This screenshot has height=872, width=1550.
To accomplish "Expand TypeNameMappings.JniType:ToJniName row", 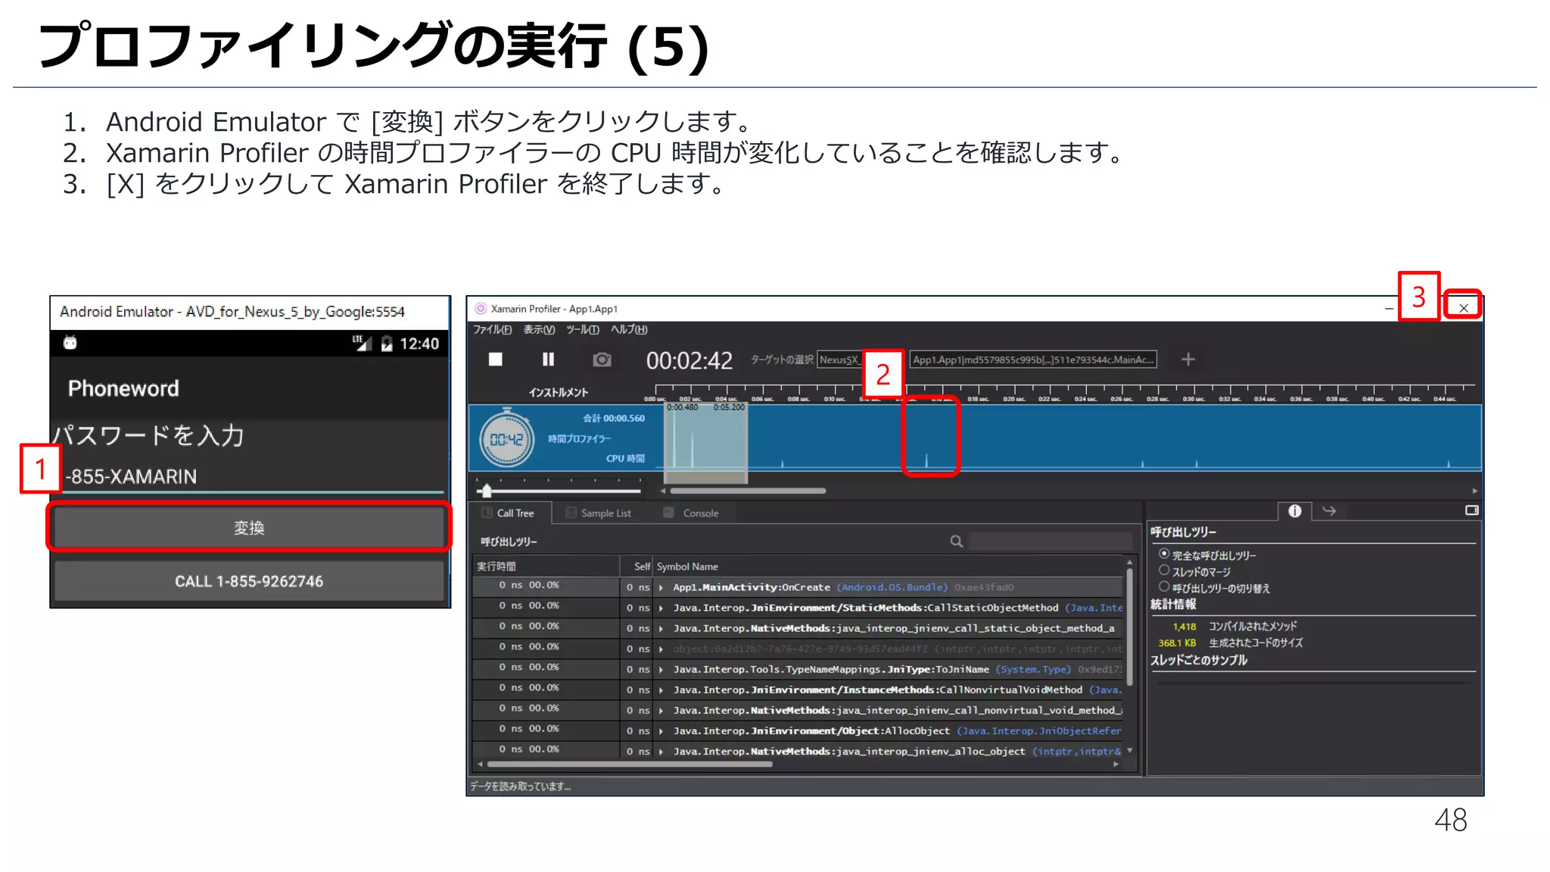I will tap(661, 669).
